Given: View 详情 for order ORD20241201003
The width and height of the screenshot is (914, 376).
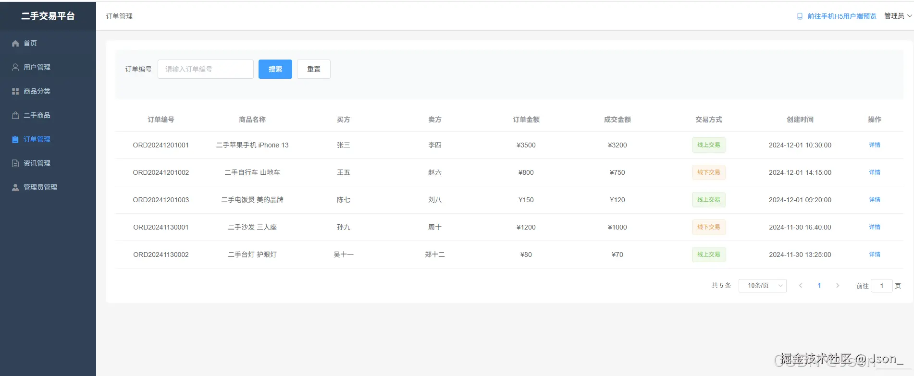Looking at the screenshot, I should (875, 200).
